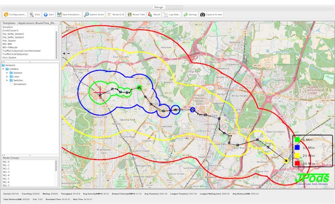Select the Simulations tree item
This screenshot has width=335, height=204.
pos(20,84)
